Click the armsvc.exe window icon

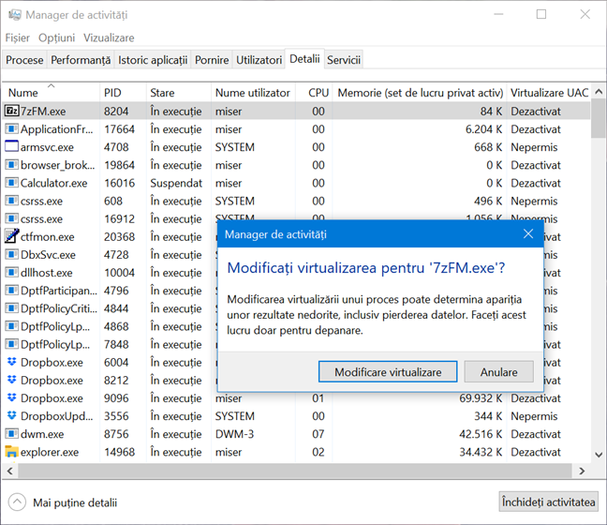tap(11, 147)
